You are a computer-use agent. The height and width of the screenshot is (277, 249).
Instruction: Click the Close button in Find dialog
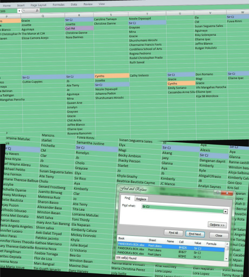click(x=219, y=235)
